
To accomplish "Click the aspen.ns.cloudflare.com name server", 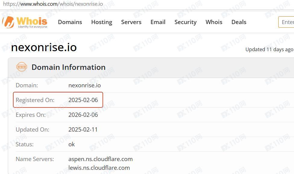I will click(x=100, y=159).
